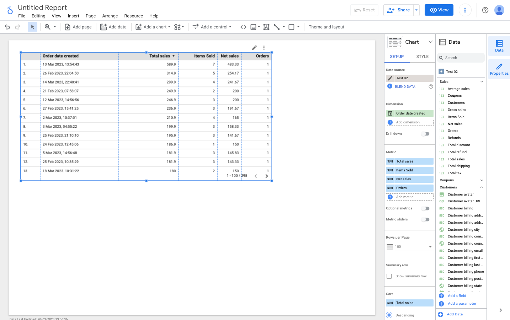Expand the Coupons field group
The image size is (510, 320).
pyautogui.click(x=482, y=180)
